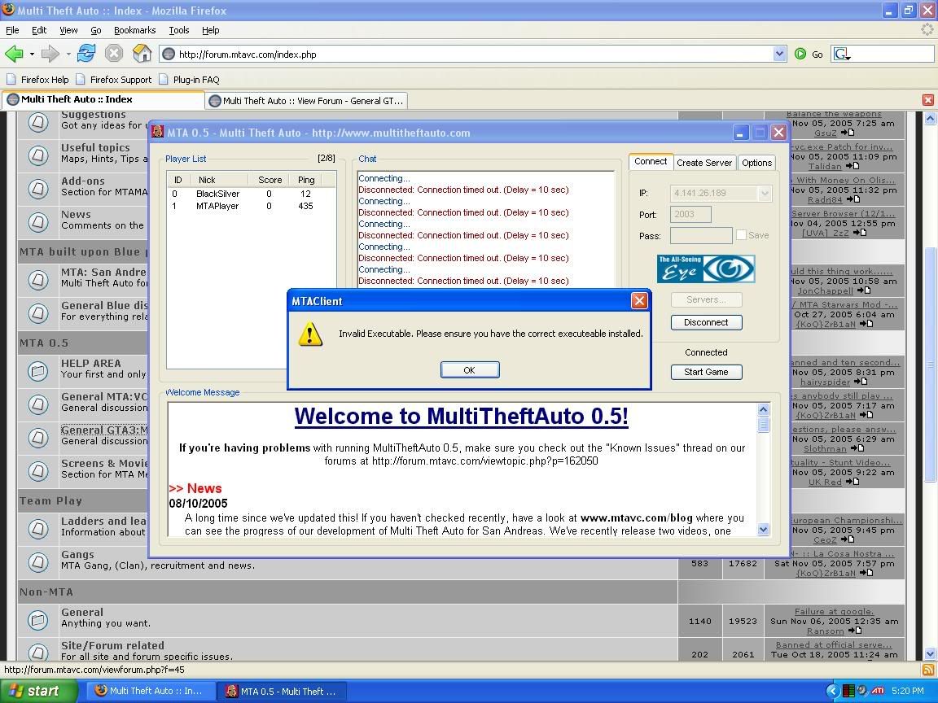The height and width of the screenshot is (703, 938).
Task: Click the Back arrow navigation icon
Action: click(x=14, y=54)
